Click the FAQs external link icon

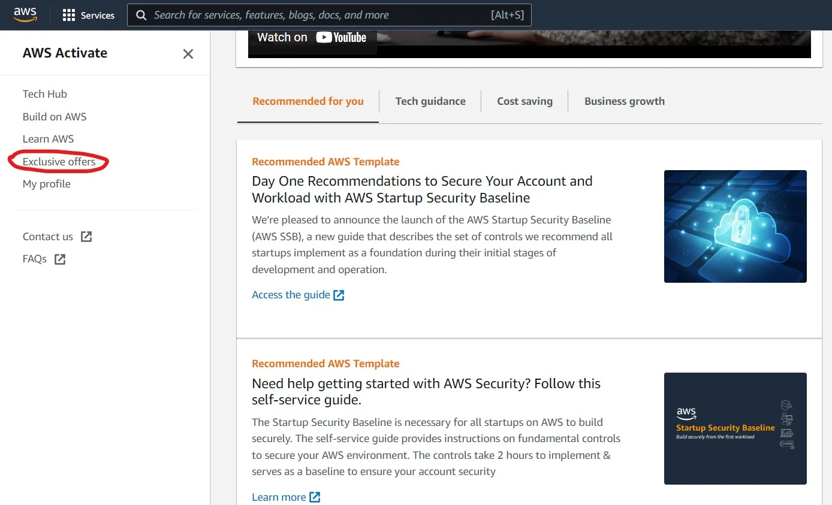[x=60, y=259]
